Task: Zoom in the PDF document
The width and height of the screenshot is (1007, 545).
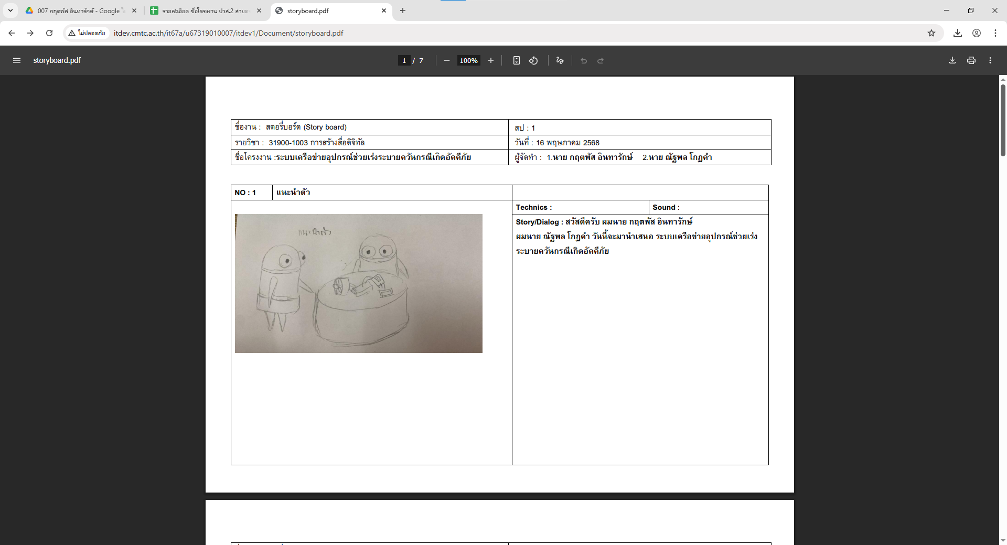Action: point(491,60)
